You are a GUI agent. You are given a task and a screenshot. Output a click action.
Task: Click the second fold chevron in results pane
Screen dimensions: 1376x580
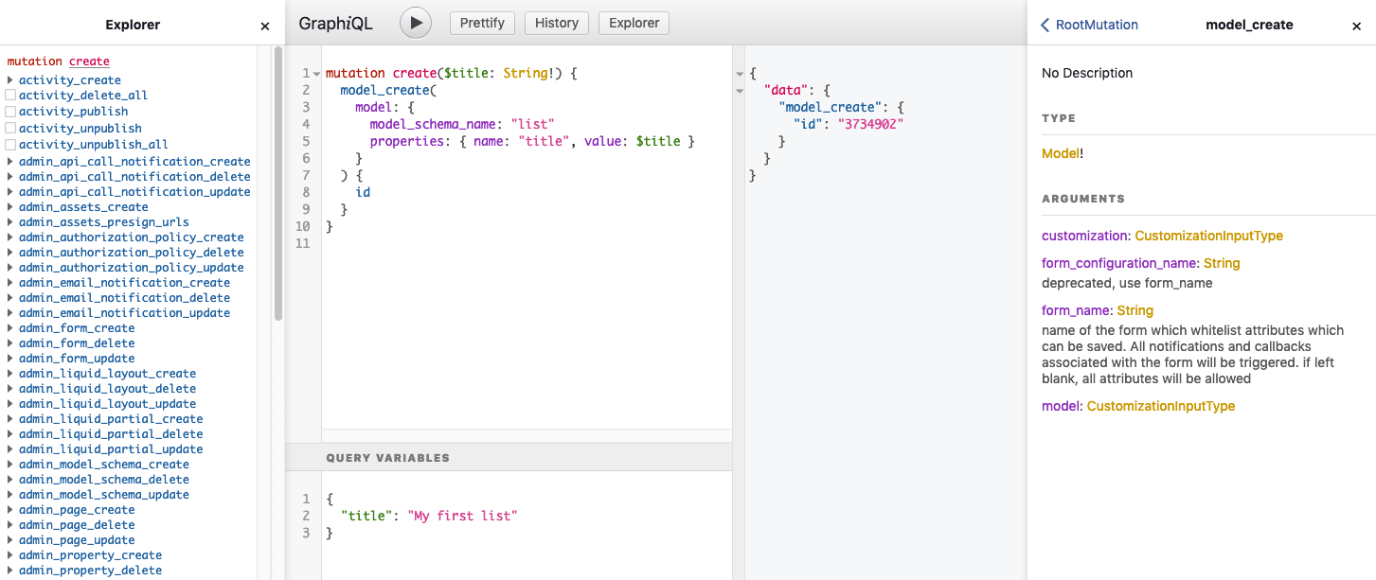click(x=740, y=90)
